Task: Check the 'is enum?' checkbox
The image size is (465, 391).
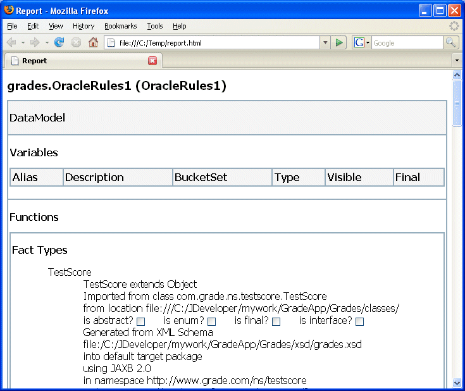Action: tap(212, 321)
